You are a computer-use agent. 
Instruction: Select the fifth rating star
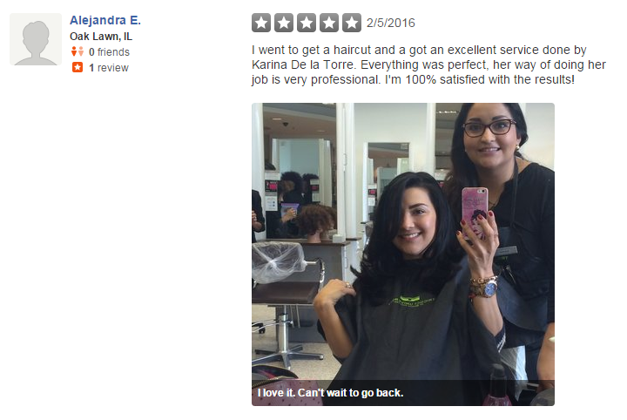tap(352, 23)
